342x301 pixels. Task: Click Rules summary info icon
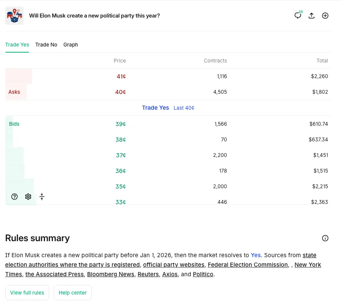(325, 238)
